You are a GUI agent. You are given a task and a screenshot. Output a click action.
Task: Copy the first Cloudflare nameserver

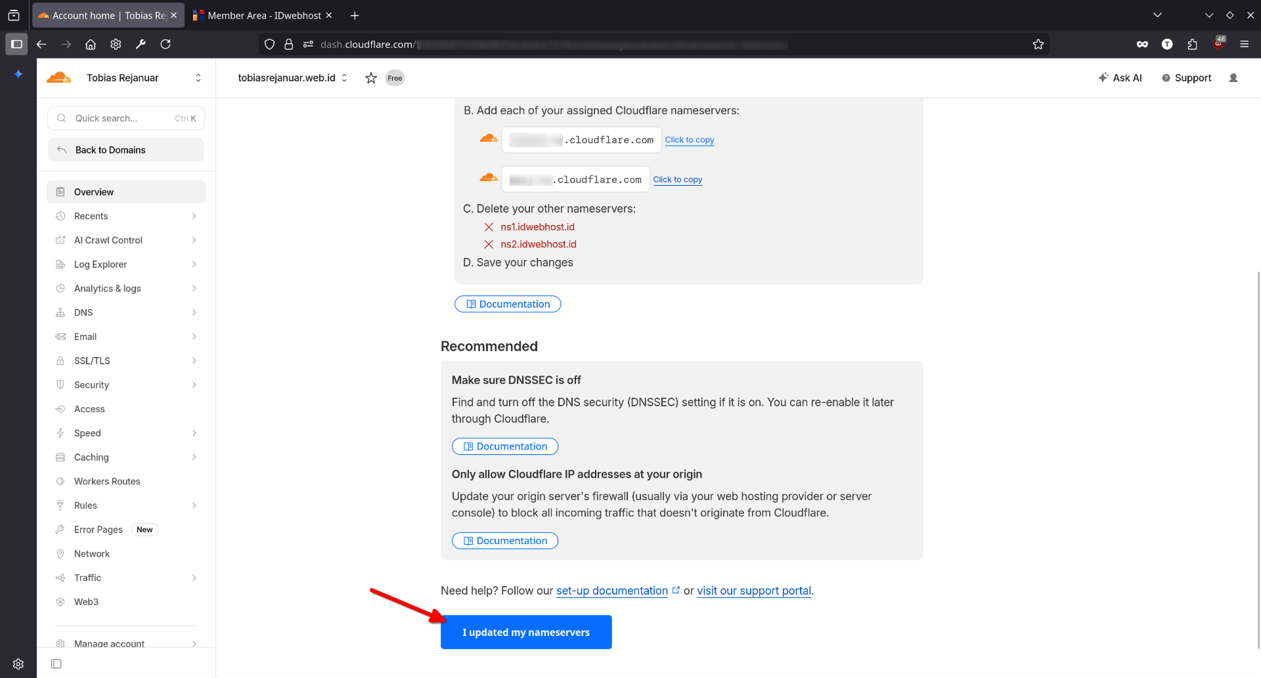tap(689, 140)
